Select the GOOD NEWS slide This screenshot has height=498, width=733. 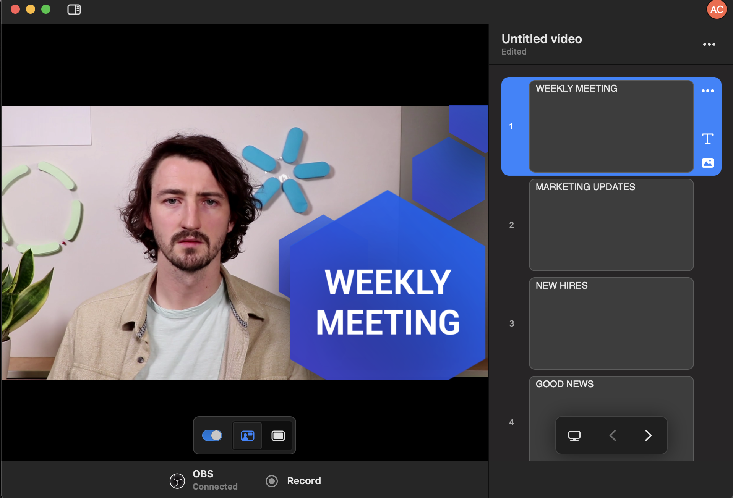click(611, 397)
